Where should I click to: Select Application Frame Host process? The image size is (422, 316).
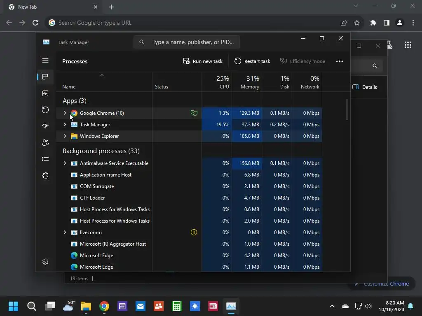(x=189, y=175)
